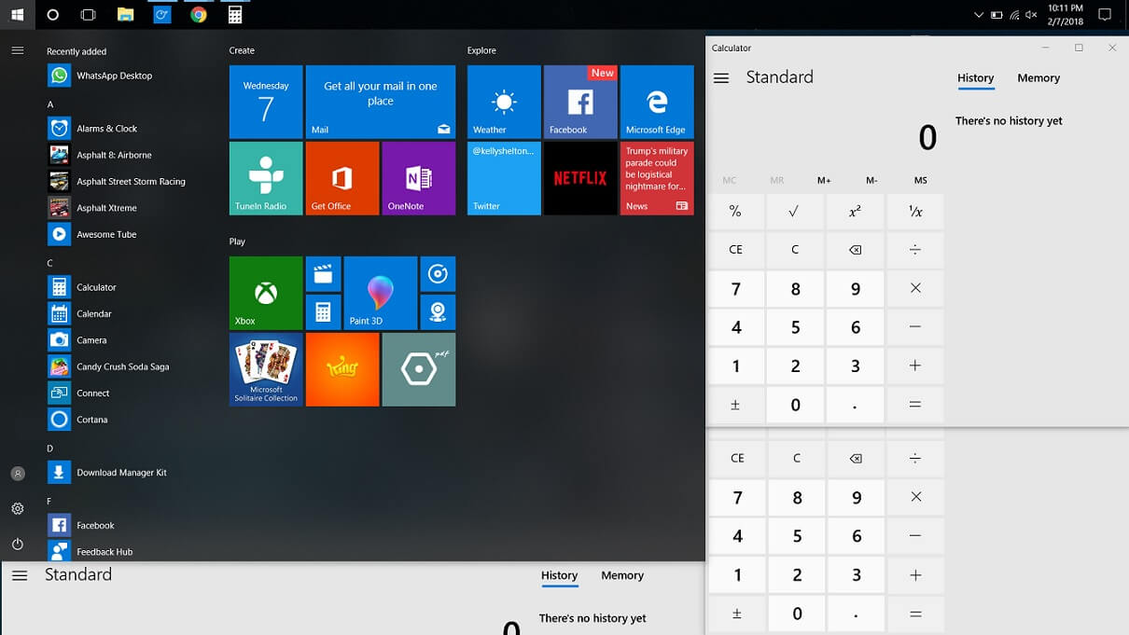The image size is (1129, 635).
Task: Expand the Start menu hamburger
Action: click(18, 50)
